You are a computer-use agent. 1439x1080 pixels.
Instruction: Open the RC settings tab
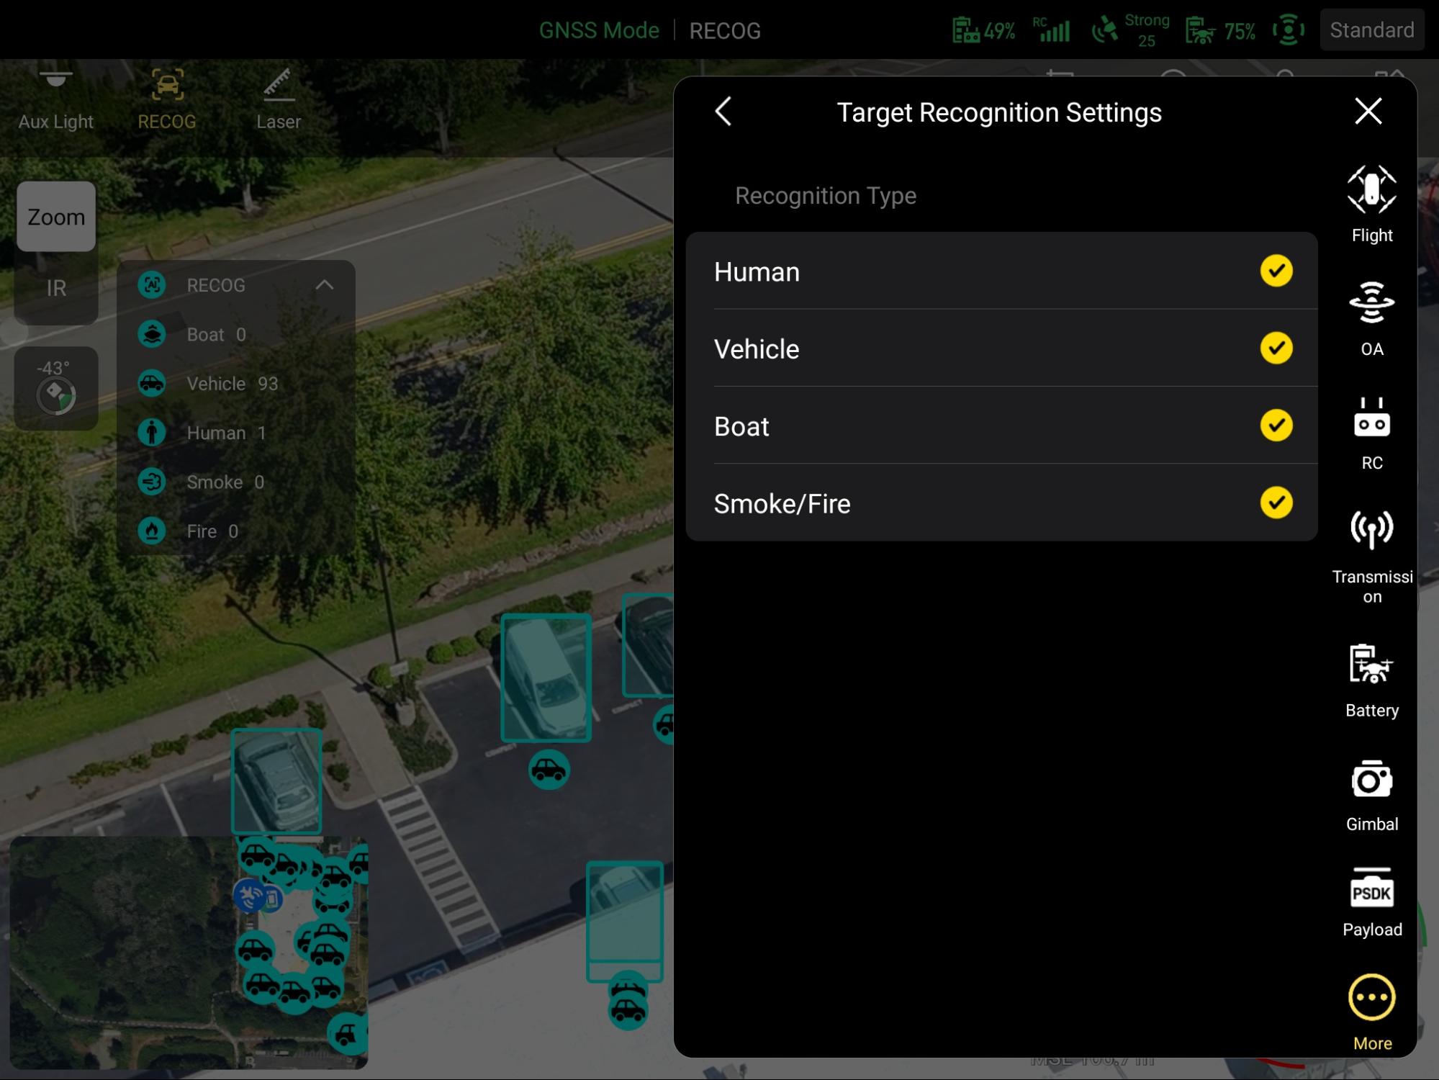[x=1371, y=433]
